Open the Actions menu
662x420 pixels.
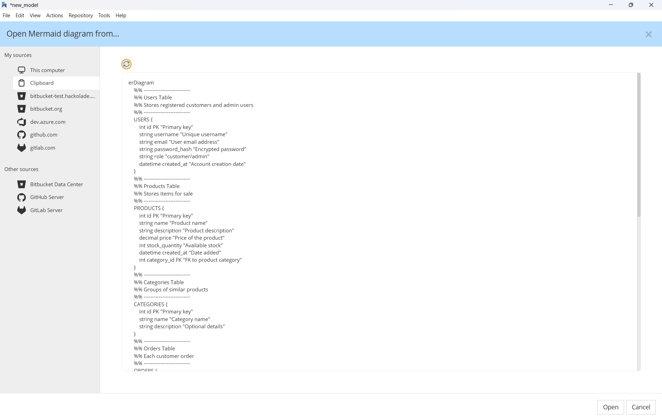pyautogui.click(x=55, y=16)
